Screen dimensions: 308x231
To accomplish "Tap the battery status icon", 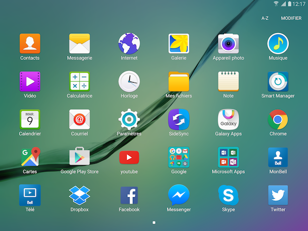I will (x=290, y=4).
